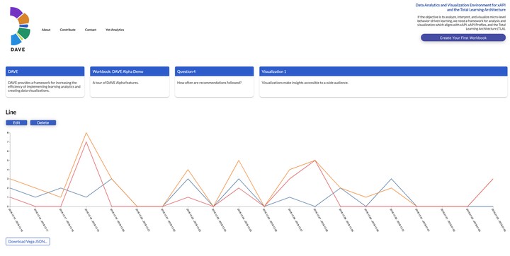The height and width of the screenshot is (256, 510).
Task: Click the site title text at top right
Action: 460,8
